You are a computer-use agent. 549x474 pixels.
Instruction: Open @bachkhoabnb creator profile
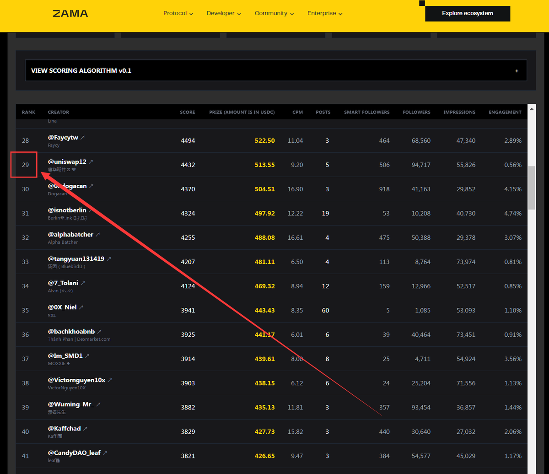coord(71,331)
